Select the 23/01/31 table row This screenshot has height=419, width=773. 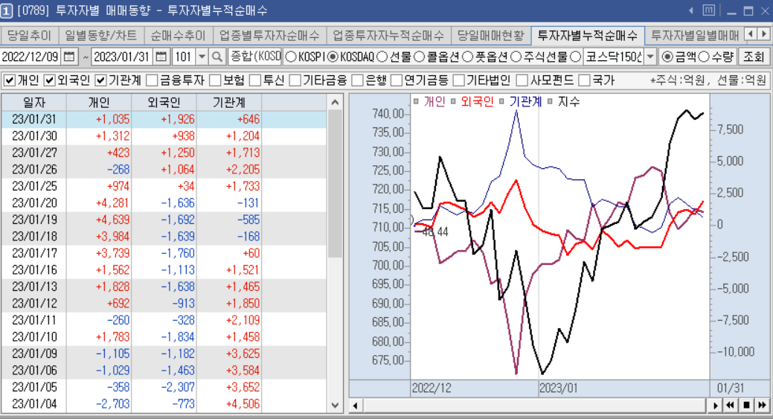tap(164, 119)
